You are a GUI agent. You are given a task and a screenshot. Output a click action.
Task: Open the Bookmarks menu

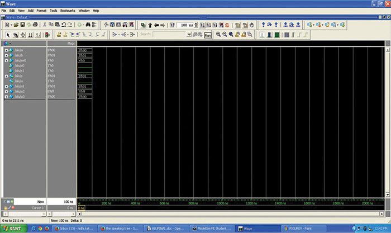pyautogui.click(x=69, y=11)
